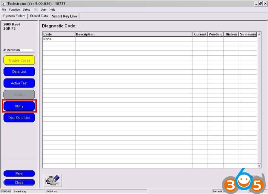Click the Summary column header

point(248,34)
